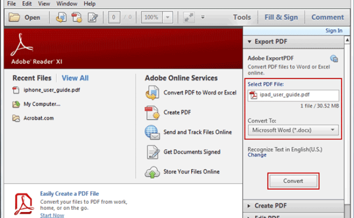Click Get Documents Signed pen icon
354x218 pixels.
(153, 152)
